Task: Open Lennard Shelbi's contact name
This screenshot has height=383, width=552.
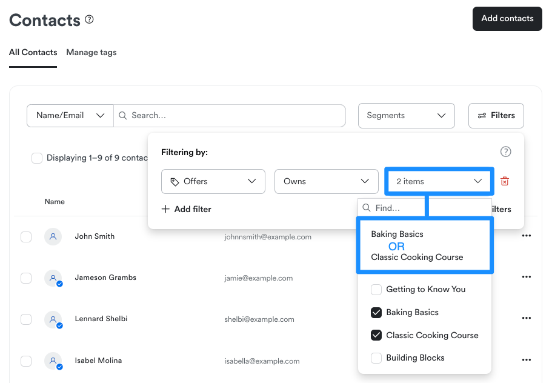Action: 101,319
